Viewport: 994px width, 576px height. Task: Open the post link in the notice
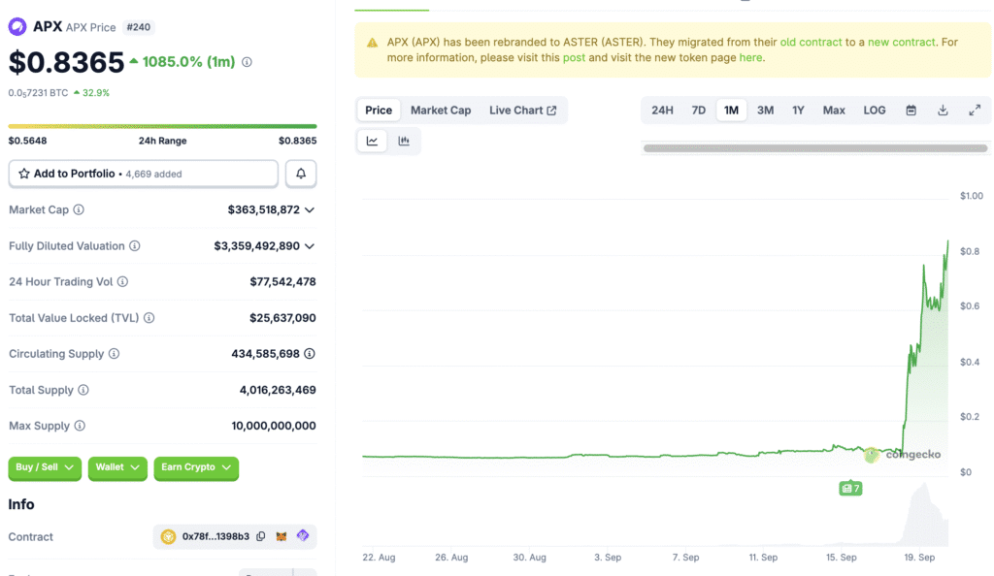pos(574,57)
